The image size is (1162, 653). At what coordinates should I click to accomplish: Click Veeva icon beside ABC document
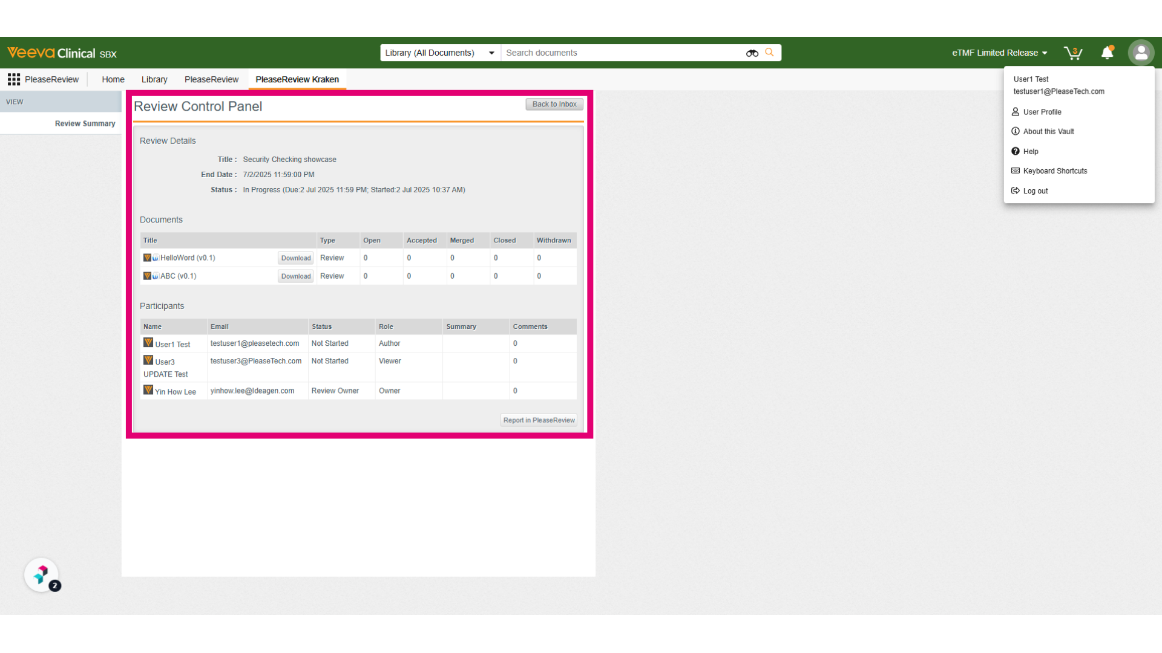tap(147, 276)
